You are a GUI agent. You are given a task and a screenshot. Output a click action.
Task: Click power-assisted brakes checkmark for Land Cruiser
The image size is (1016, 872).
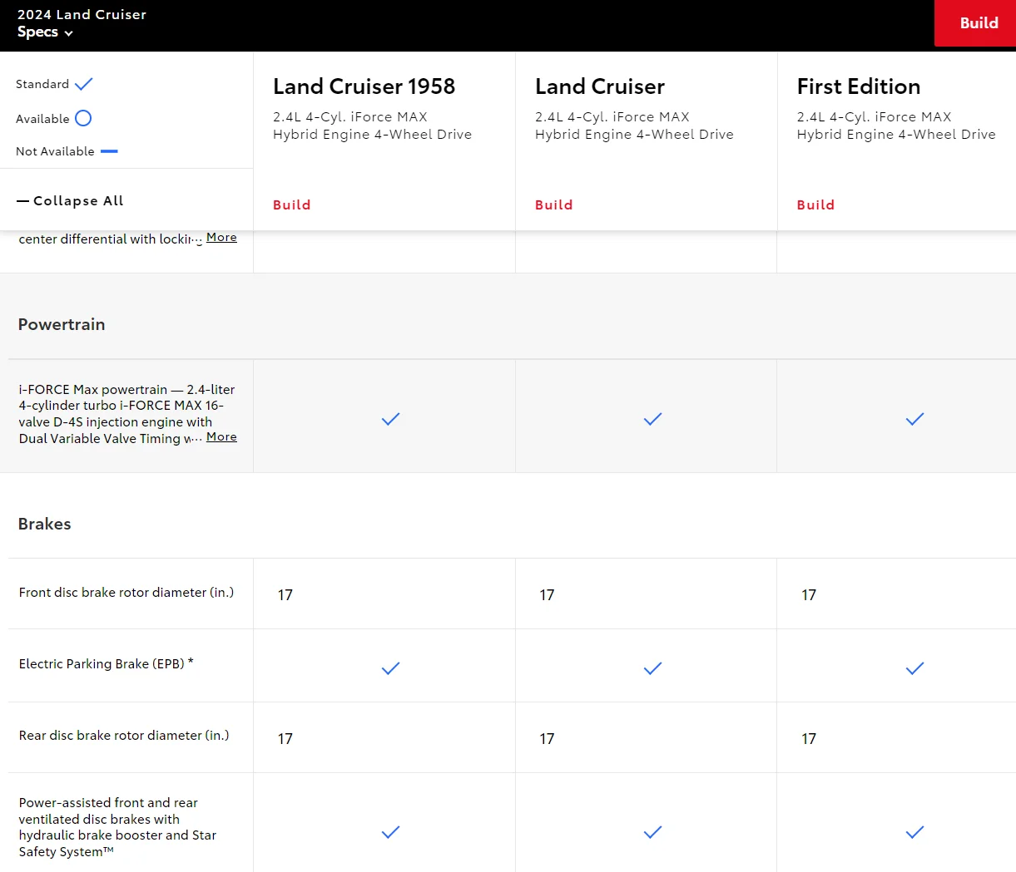[x=652, y=832]
